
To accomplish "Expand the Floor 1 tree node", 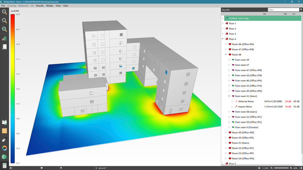I will pos(223,23).
